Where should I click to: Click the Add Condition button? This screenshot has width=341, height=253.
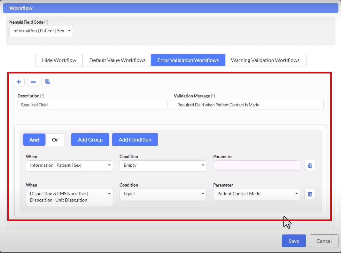coord(135,140)
